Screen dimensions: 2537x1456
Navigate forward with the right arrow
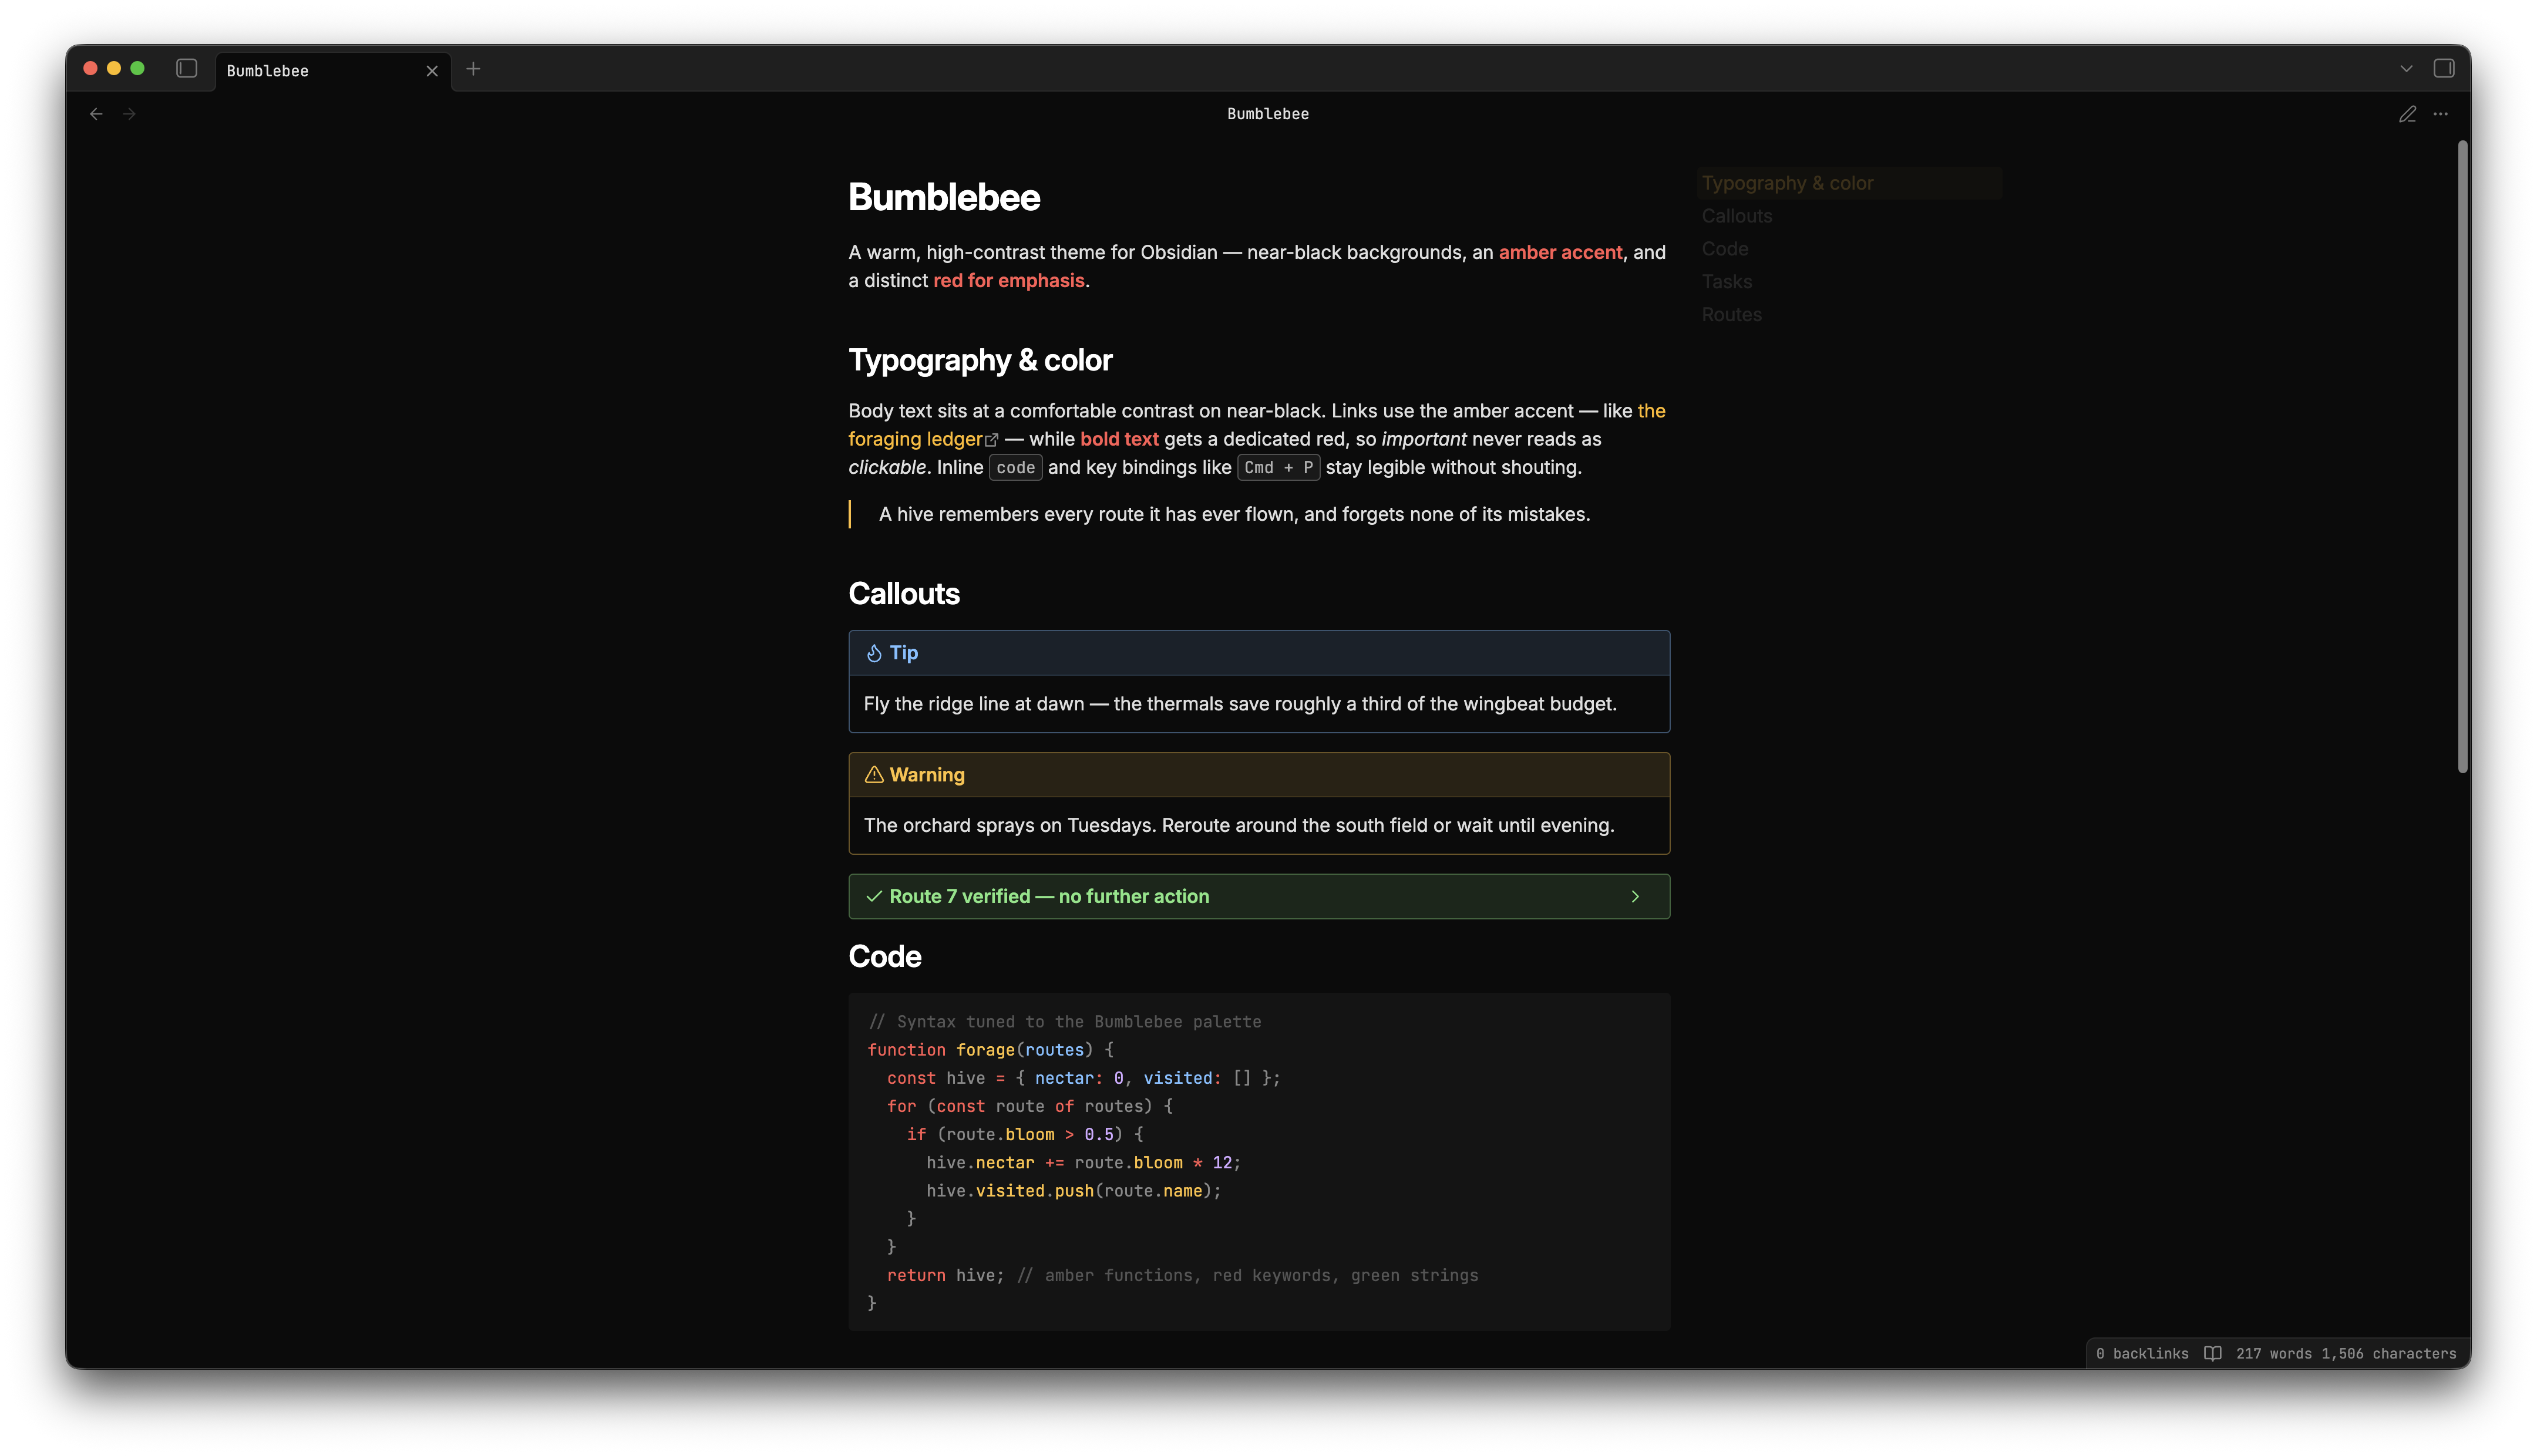point(129,114)
